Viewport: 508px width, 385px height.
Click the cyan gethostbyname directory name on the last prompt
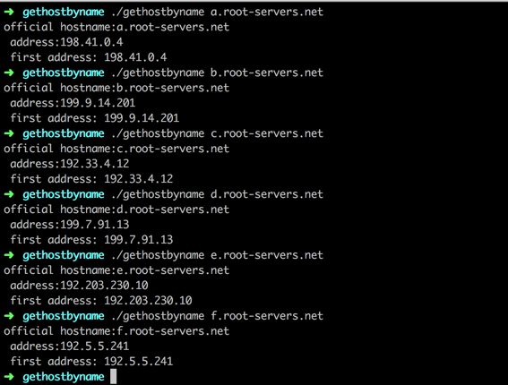64,377
